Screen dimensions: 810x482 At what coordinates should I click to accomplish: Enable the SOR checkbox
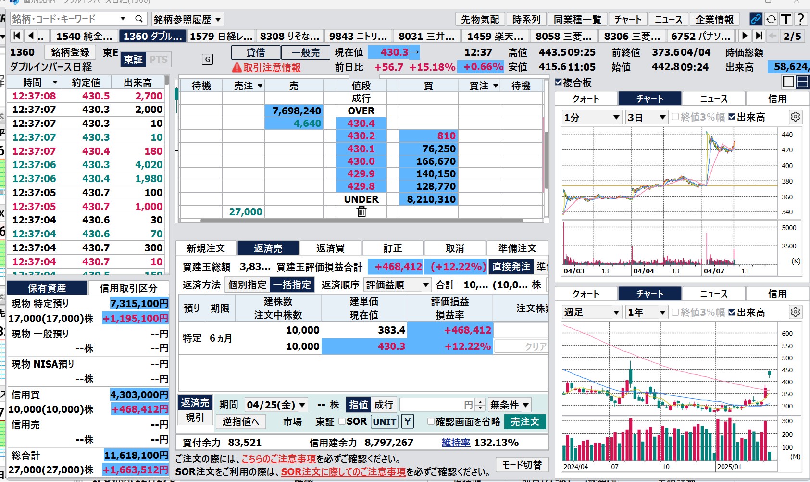click(x=342, y=421)
